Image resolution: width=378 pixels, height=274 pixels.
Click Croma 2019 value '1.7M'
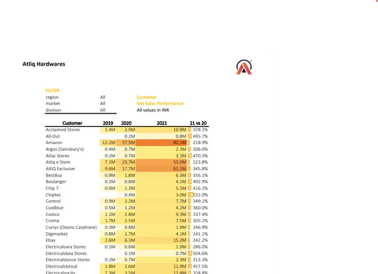click(x=110, y=221)
